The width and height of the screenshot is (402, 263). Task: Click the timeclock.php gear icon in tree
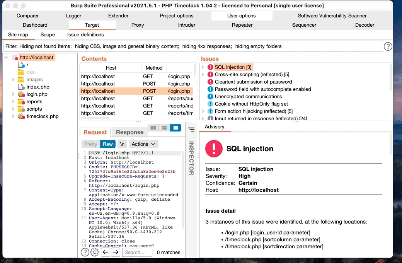click(x=21, y=116)
